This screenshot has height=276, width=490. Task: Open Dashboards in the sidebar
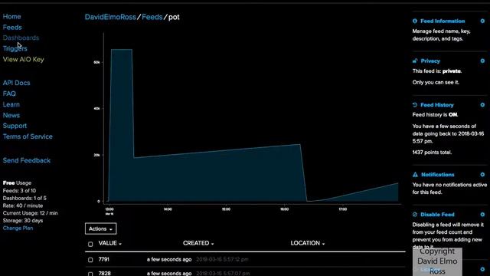(21, 38)
